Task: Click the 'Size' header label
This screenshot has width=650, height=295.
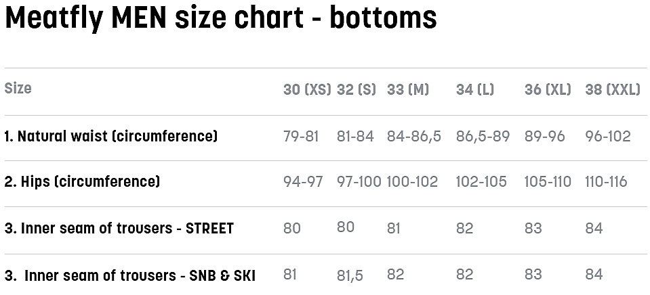Action: click(x=18, y=88)
